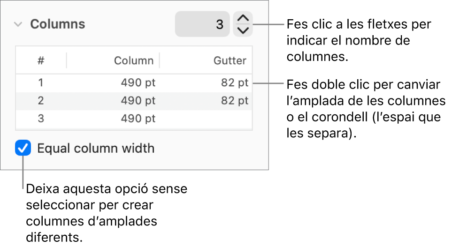Click column 1 width value 490 pt
Screen dimensions: 452x247
point(138,83)
